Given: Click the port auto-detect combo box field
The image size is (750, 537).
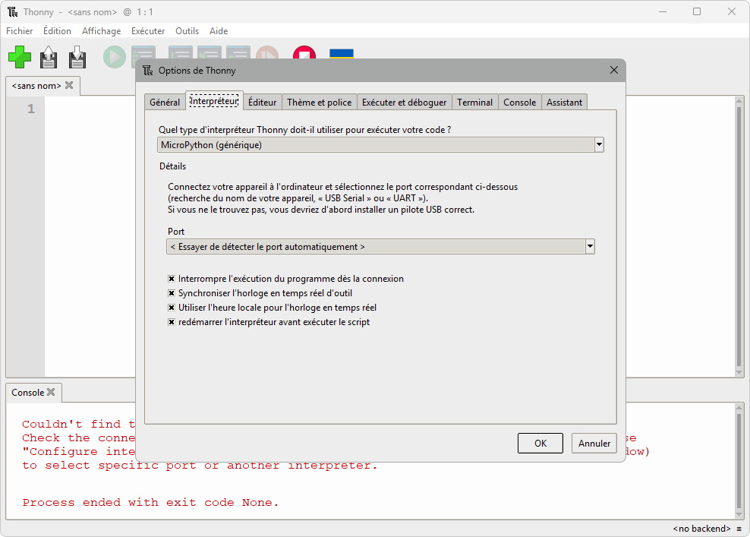Looking at the screenshot, I should tap(380, 247).
